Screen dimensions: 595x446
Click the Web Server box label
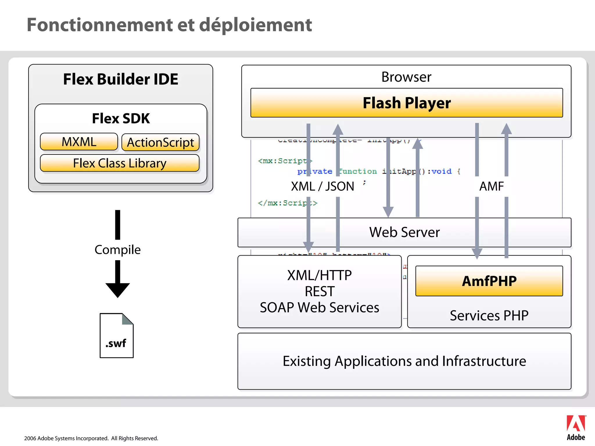pyautogui.click(x=404, y=232)
